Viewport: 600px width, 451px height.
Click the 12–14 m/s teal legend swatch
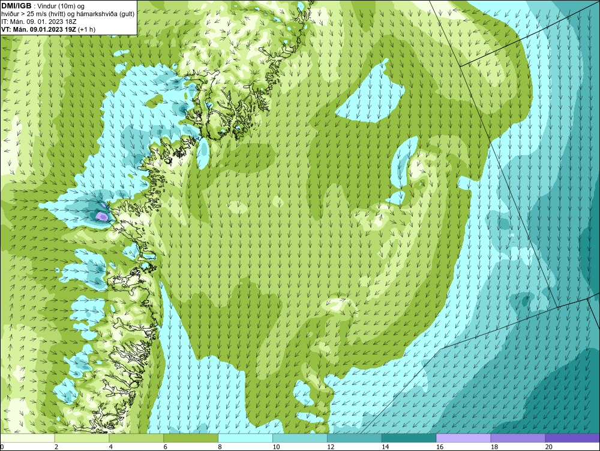coord(355,438)
